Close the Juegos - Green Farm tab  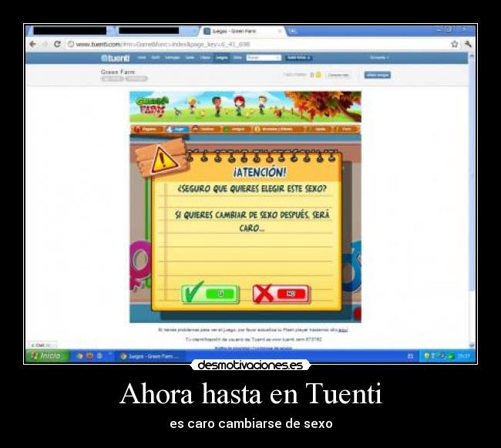[280, 31]
